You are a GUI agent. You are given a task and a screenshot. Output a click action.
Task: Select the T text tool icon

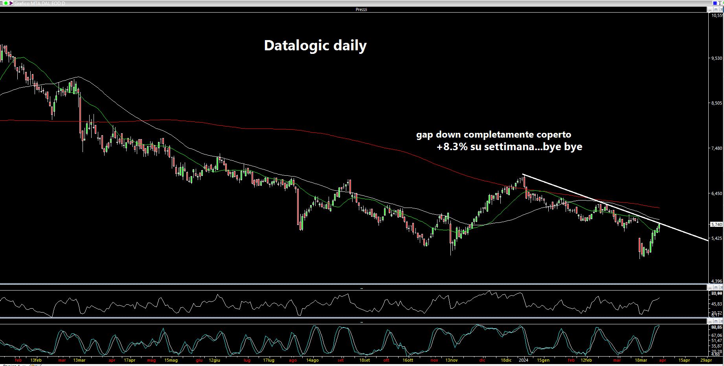tap(720, 3)
